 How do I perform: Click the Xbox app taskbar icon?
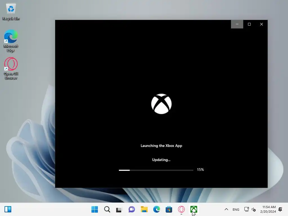pyautogui.click(x=194, y=209)
